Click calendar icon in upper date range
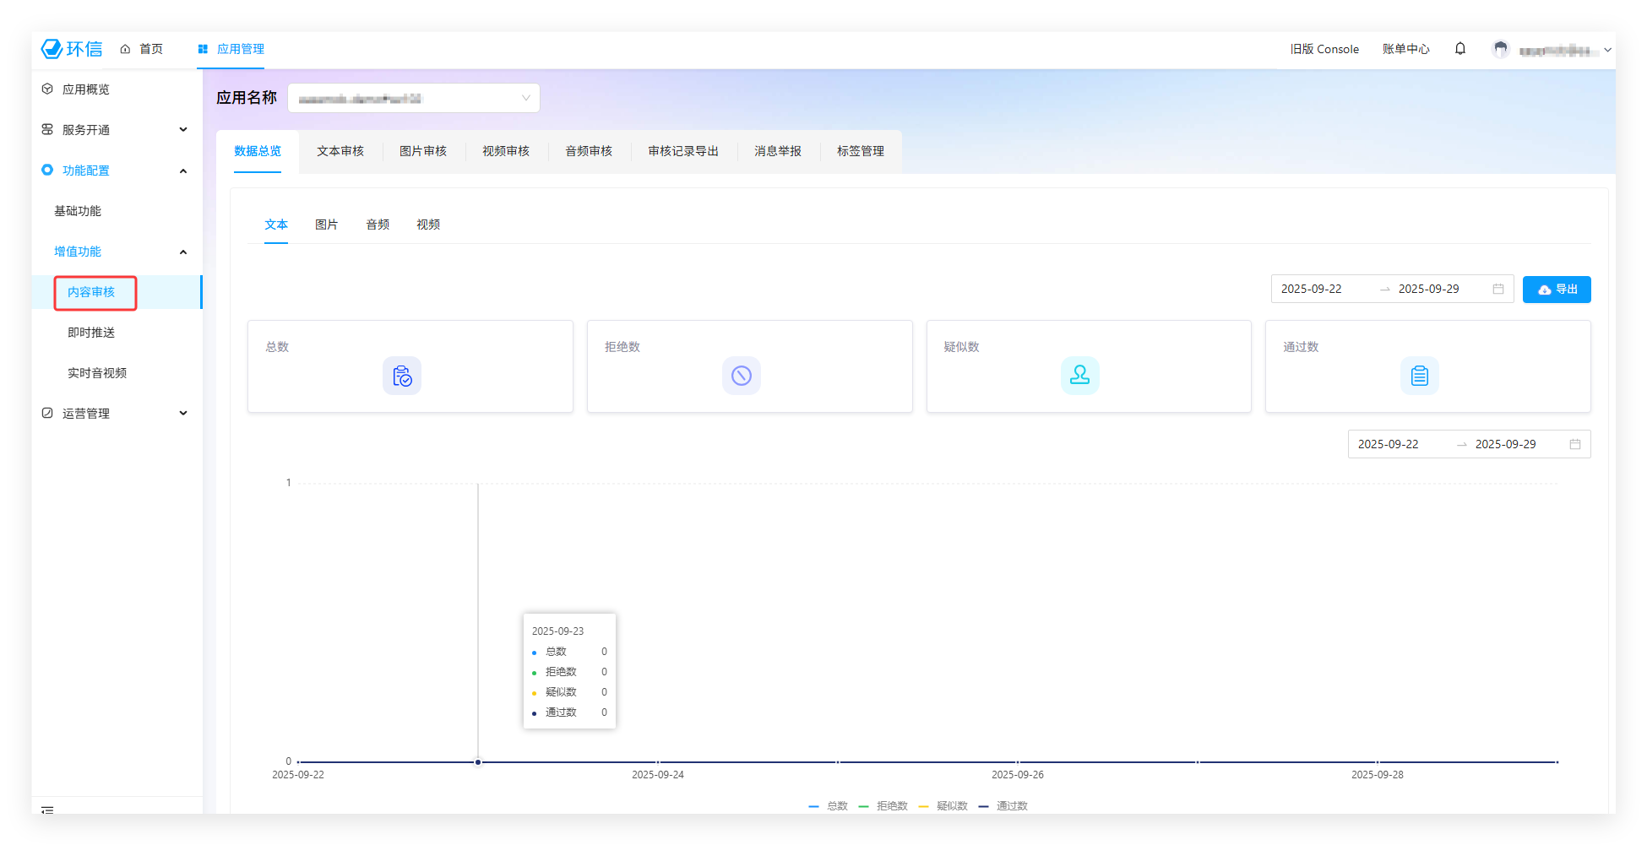The image size is (1647, 845). 1498,289
